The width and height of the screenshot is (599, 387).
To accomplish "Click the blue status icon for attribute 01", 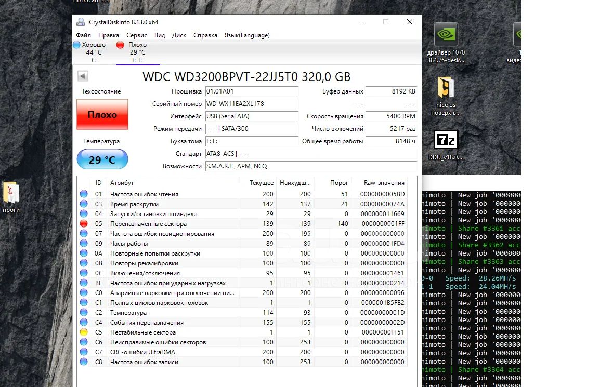I will [x=84, y=194].
